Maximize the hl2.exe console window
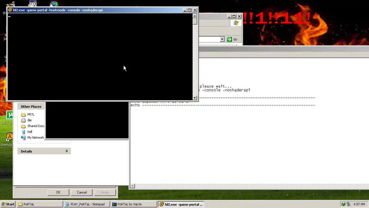This screenshot has height=208, width=369. pos(190,10)
